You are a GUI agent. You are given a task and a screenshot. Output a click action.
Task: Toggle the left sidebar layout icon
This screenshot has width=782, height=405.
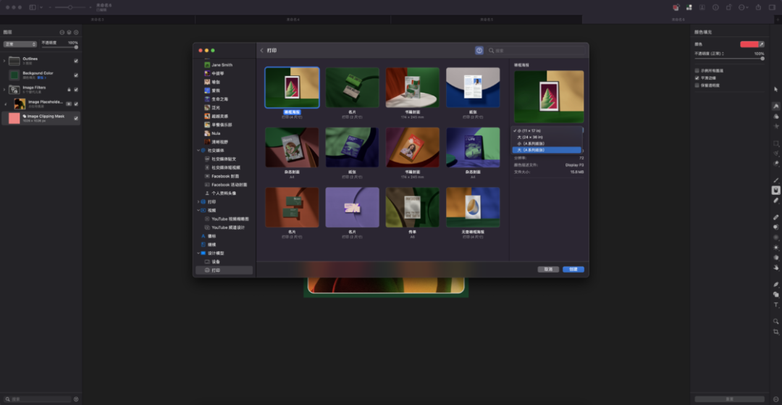click(33, 7)
